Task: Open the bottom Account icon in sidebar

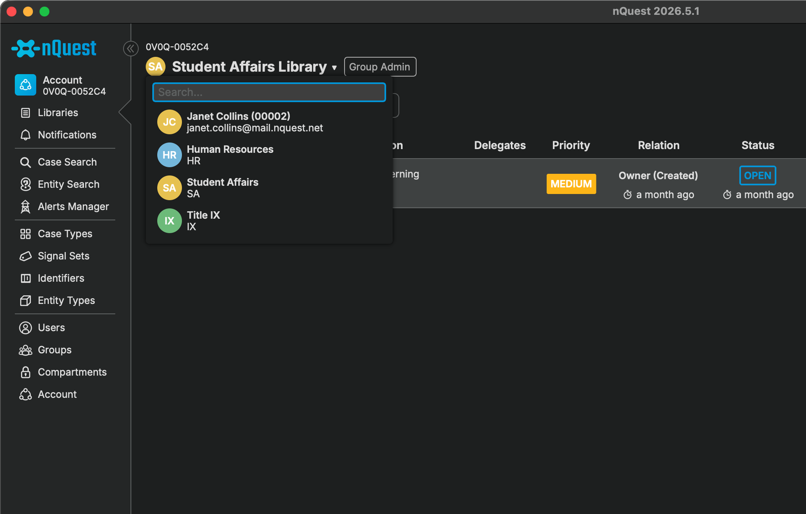Action: 25,395
